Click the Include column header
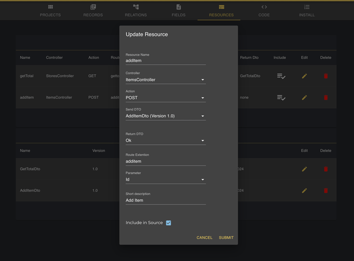This screenshot has width=354, height=261. 280,57
